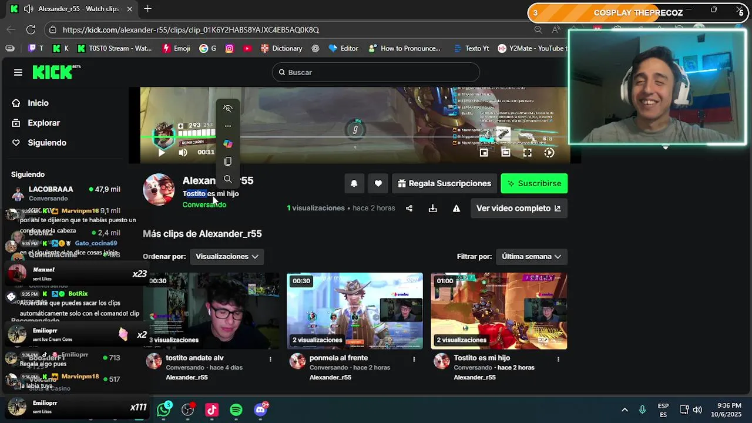Open the Instagram bookmark icon
Screen dimensions: 752x423
(x=230, y=48)
